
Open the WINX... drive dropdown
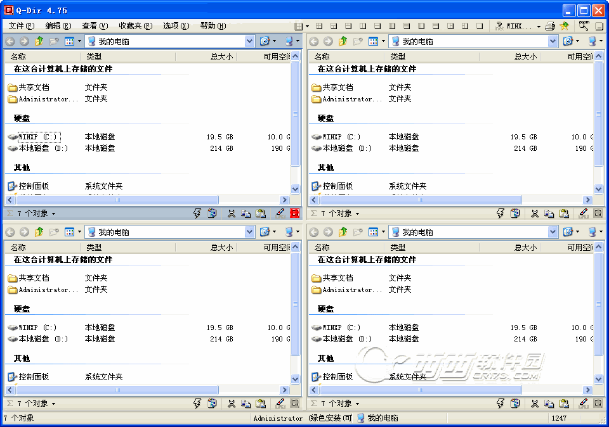(x=539, y=27)
